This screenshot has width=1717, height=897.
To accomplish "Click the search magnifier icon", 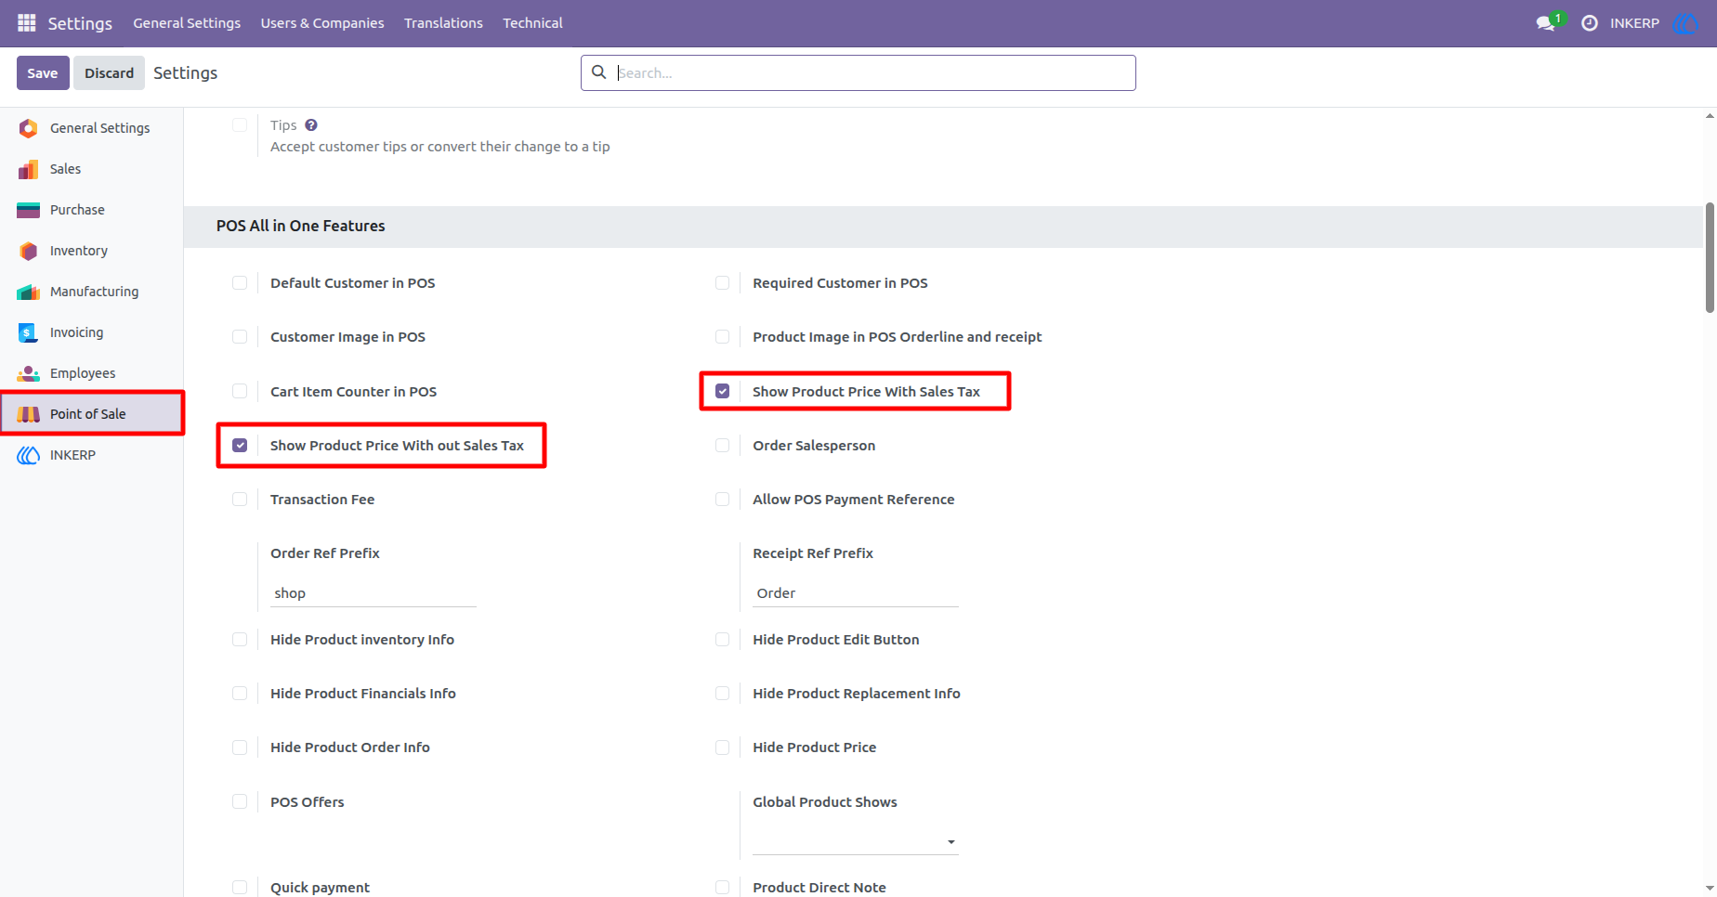I will pos(599,72).
